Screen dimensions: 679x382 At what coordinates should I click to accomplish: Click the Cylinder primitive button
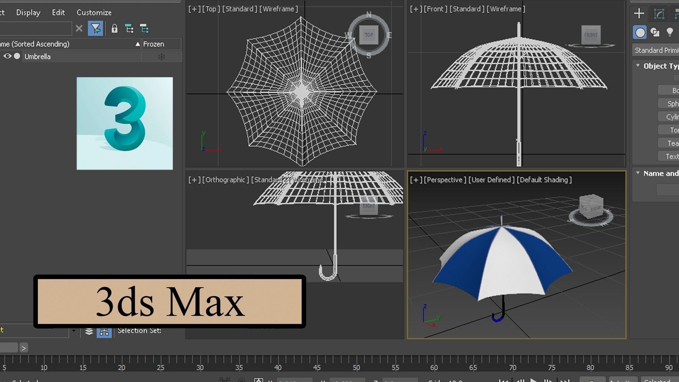tap(668, 117)
